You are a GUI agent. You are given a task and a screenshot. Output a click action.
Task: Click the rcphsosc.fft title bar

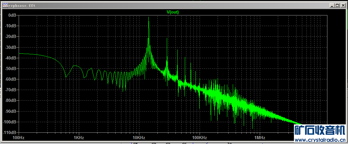pyautogui.click(x=161, y=5)
